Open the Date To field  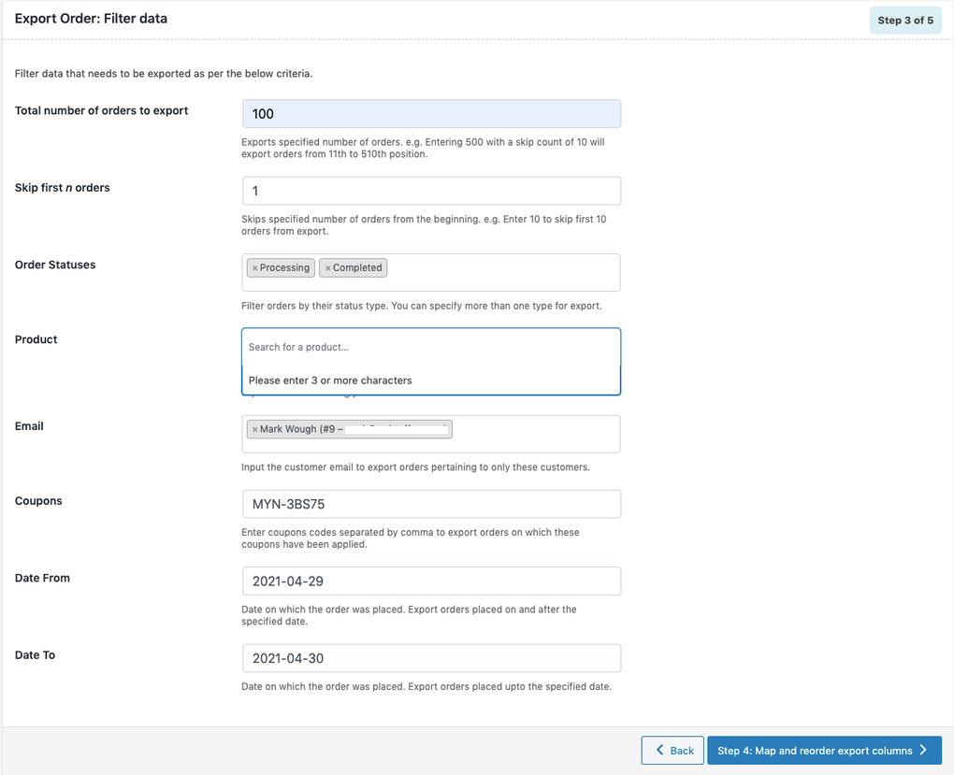[430, 657]
